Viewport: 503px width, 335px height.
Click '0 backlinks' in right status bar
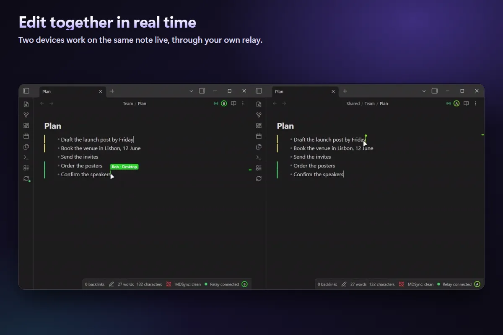click(x=327, y=284)
